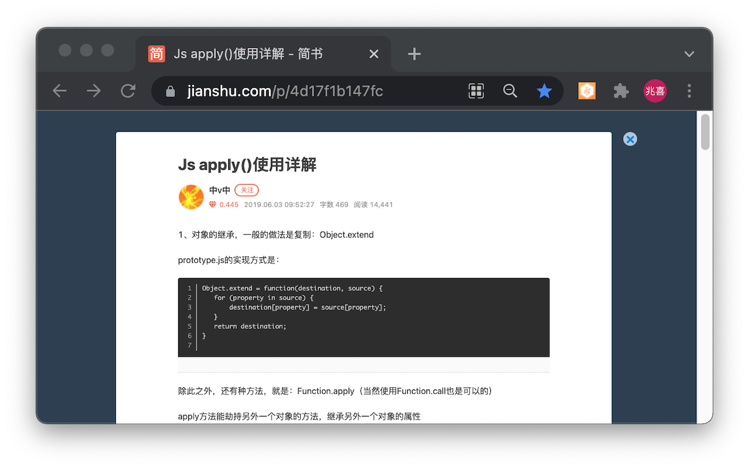The height and width of the screenshot is (468, 749).
Task: Open Chrome's three-dot menu
Action: tap(689, 91)
